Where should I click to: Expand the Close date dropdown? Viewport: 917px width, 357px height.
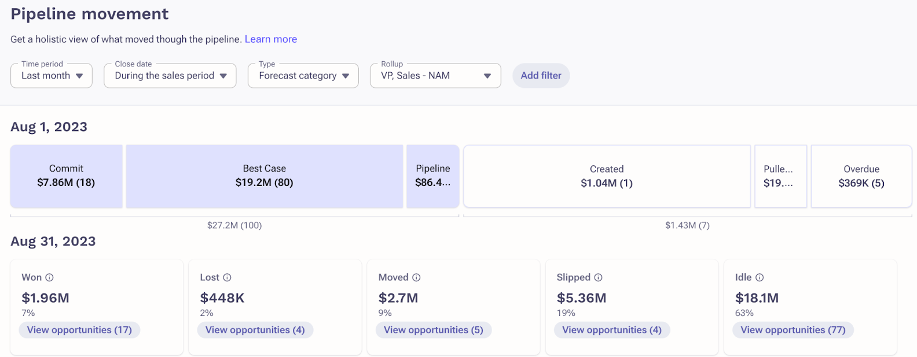[170, 76]
